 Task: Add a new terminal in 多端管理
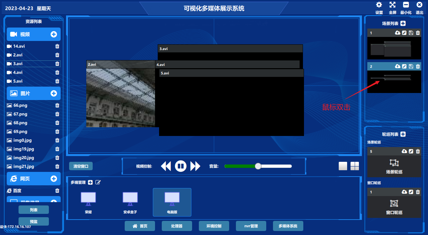click(x=90, y=182)
